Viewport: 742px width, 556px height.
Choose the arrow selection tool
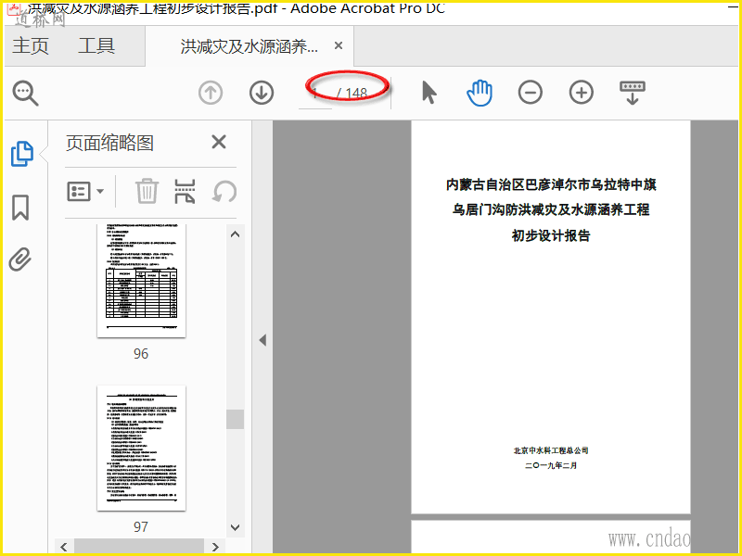(429, 93)
